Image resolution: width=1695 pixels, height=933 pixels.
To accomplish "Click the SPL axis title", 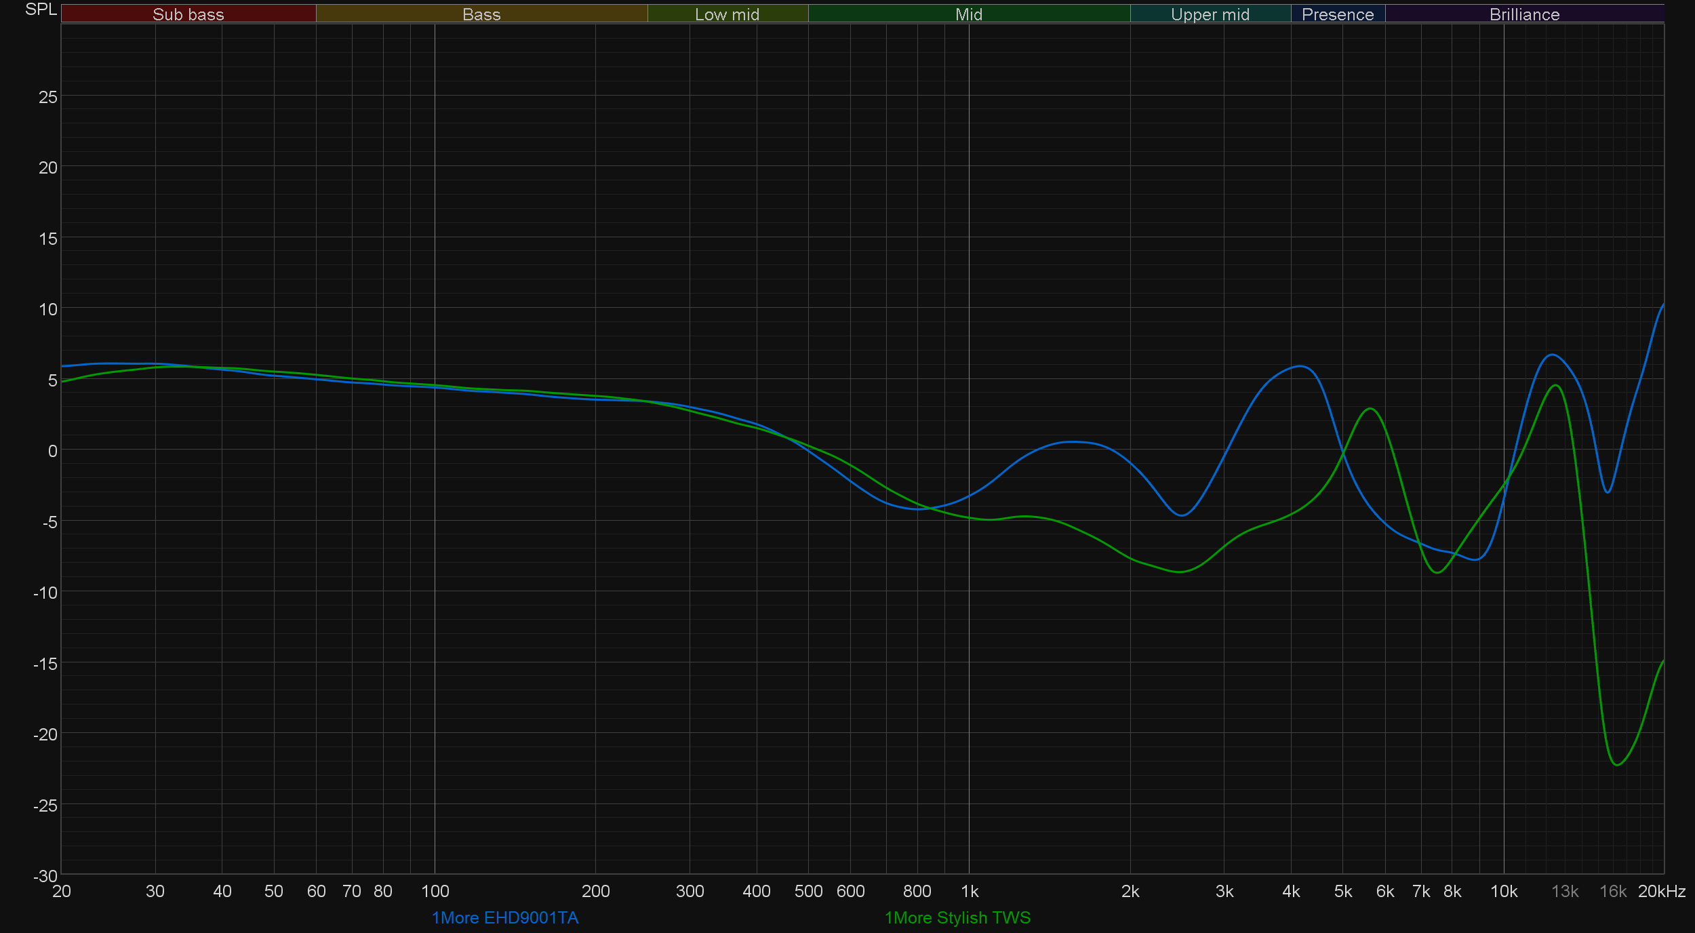I will click(x=41, y=9).
